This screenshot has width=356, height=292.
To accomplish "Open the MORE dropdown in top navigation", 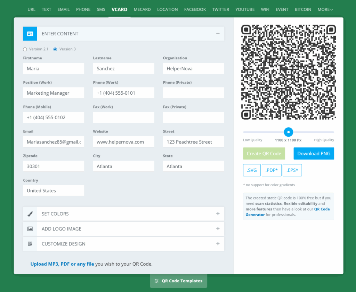I will pos(325,9).
